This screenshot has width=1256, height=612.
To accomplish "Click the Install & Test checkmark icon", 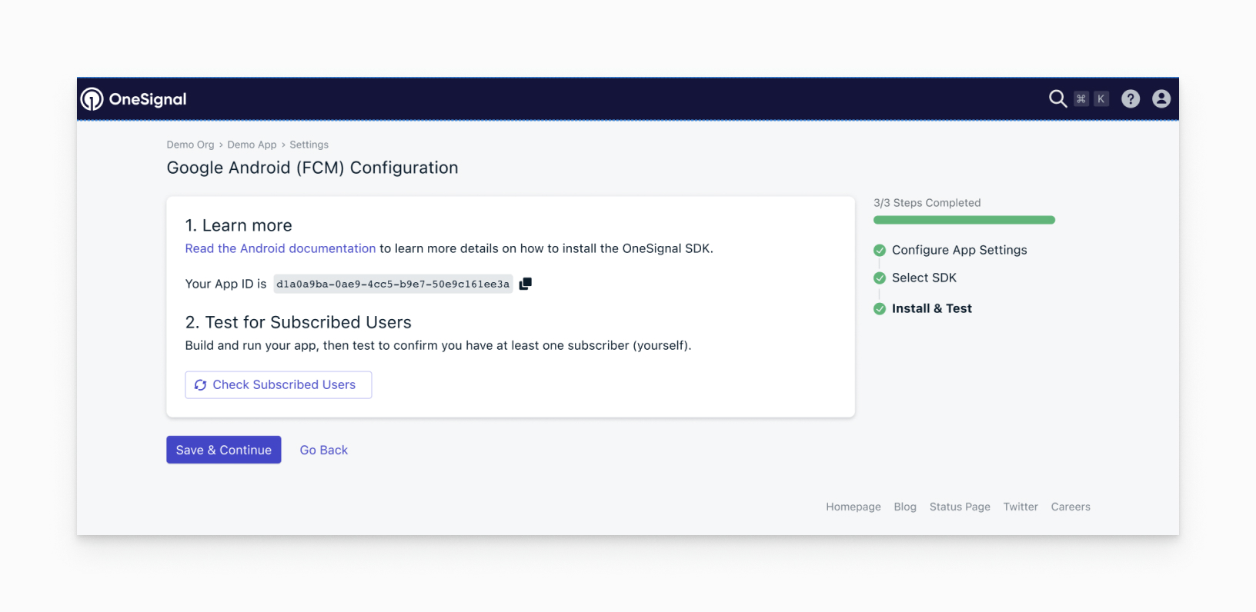I will tap(880, 308).
